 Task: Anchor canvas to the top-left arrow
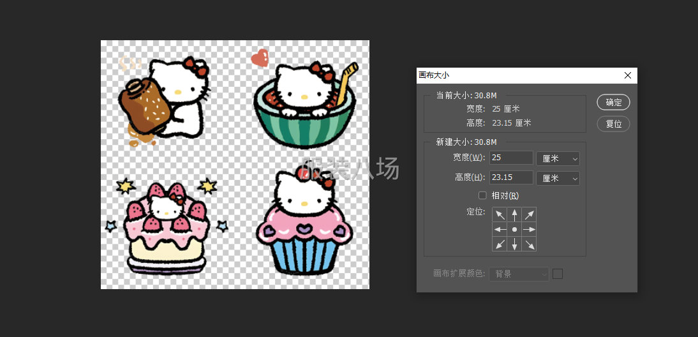500,214
